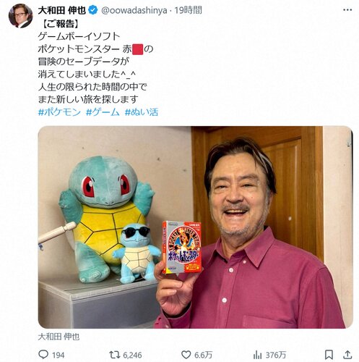Open the reply icon with 194 comments
This screenshot has height=362, width=359.
coord(43,355)
